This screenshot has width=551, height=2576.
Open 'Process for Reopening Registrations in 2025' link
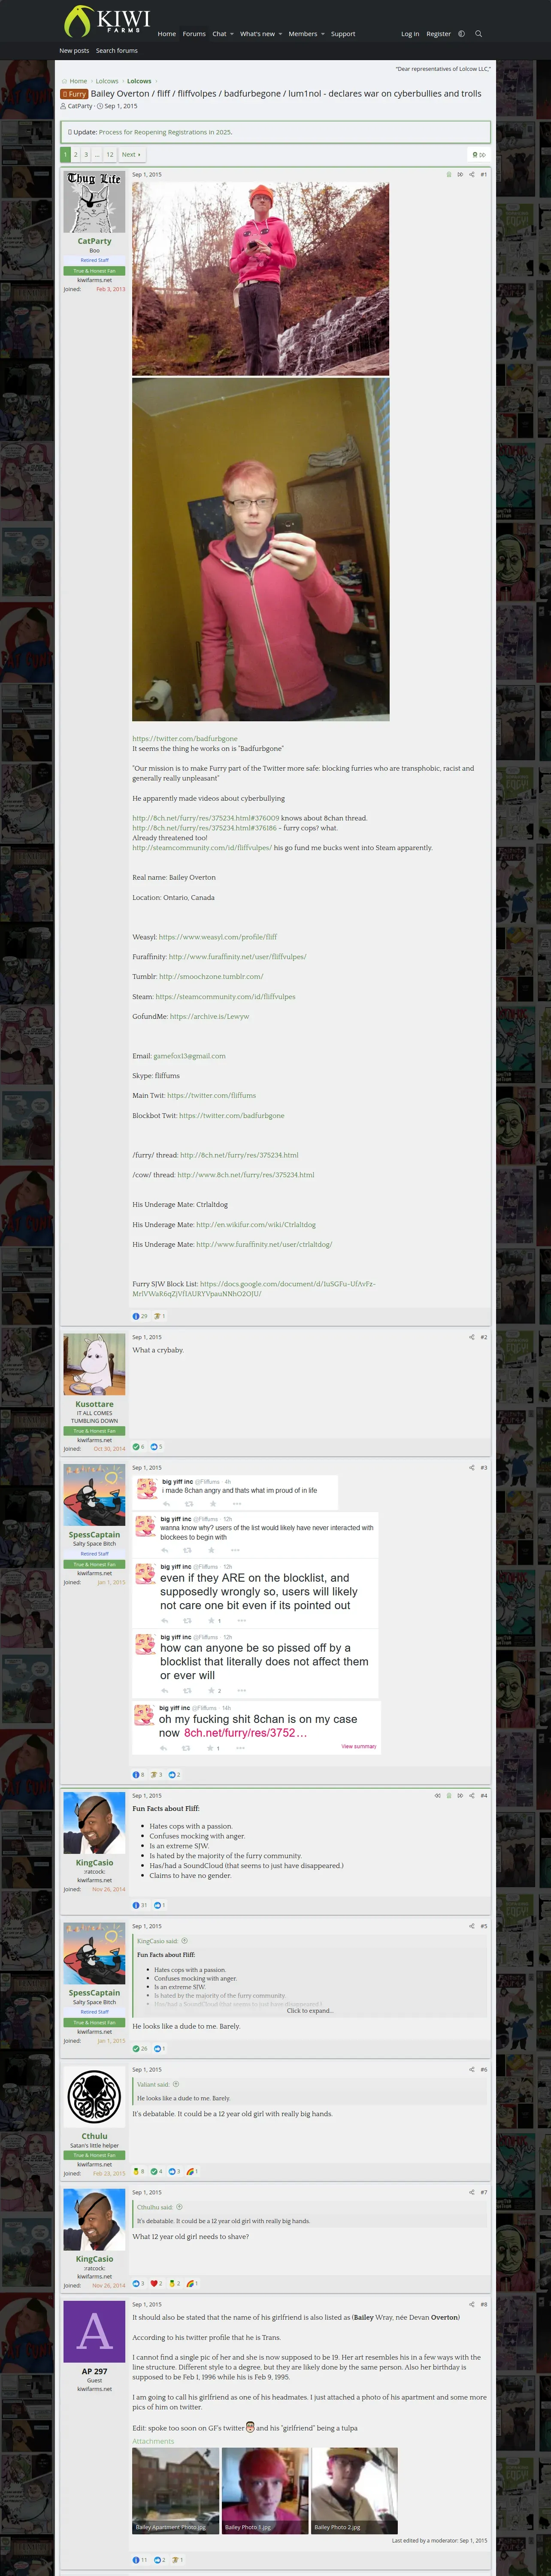[165, 132]
